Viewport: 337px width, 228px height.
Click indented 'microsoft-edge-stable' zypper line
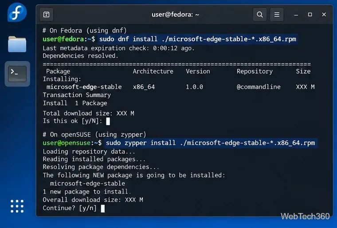(x=87, y=183)
